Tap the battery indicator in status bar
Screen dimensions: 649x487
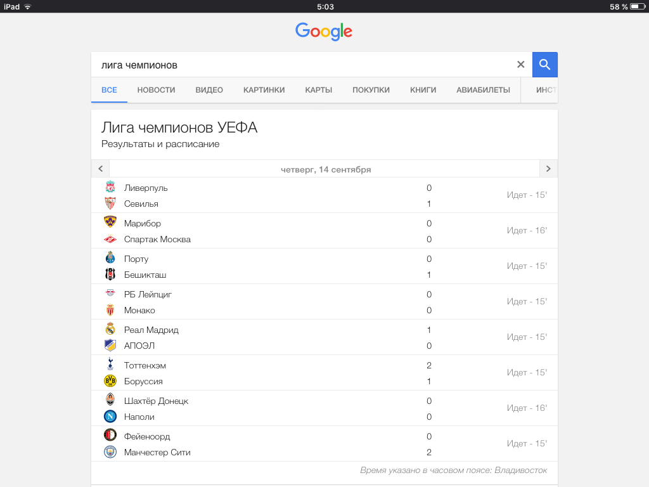(636, 6)
